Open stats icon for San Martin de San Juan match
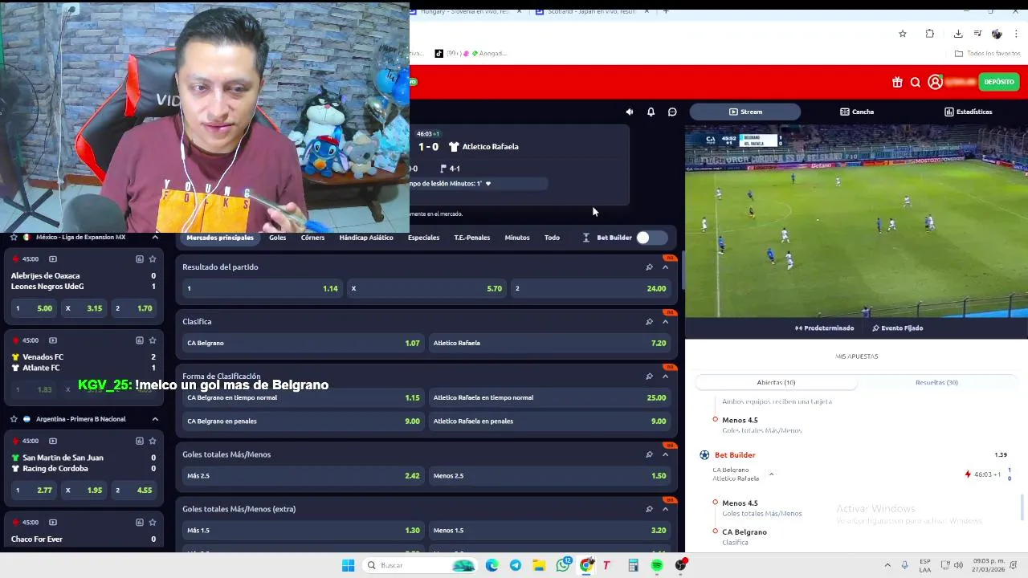 coord(139,441)
